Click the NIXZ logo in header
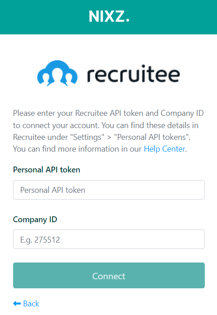 coord(109,16)
